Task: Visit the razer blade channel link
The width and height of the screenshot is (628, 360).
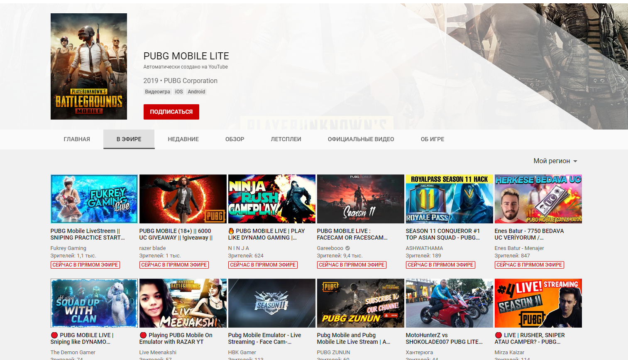Action: pos(152,248)
